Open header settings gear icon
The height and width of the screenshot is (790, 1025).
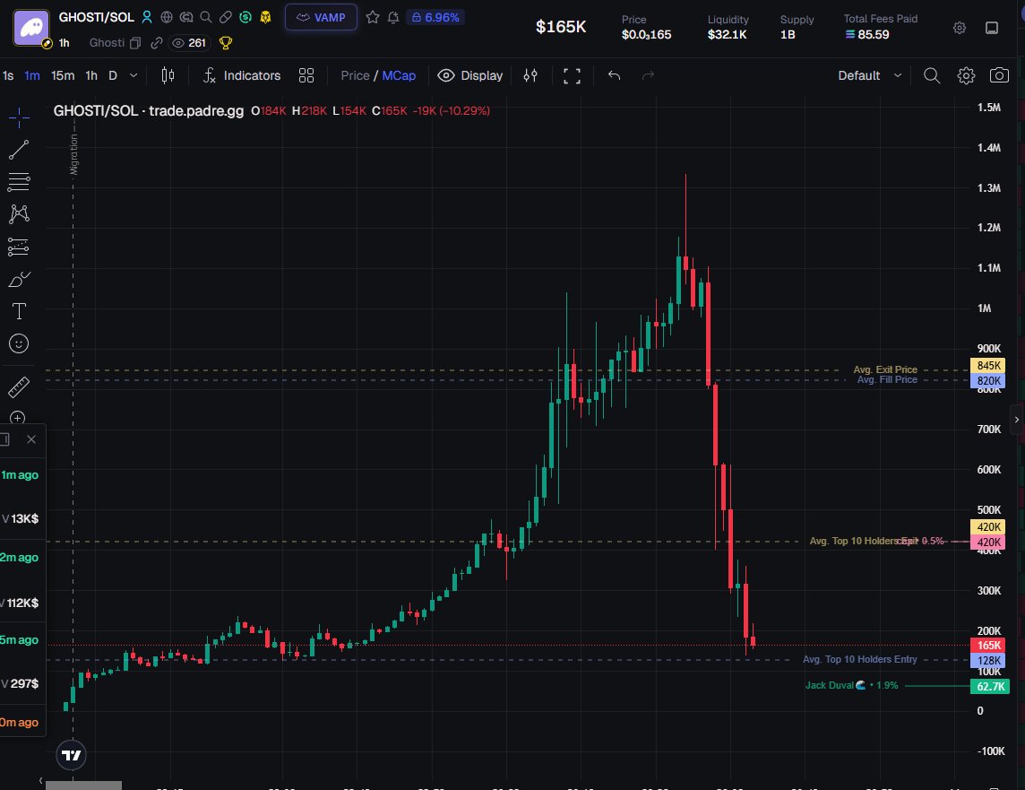(x=959, y=28)
